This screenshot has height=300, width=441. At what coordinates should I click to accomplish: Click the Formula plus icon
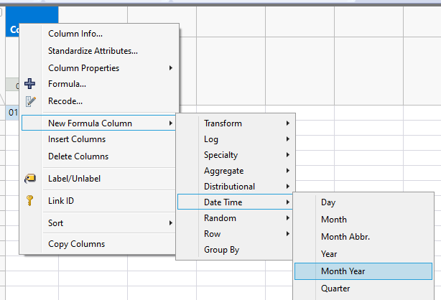point(30,84)
